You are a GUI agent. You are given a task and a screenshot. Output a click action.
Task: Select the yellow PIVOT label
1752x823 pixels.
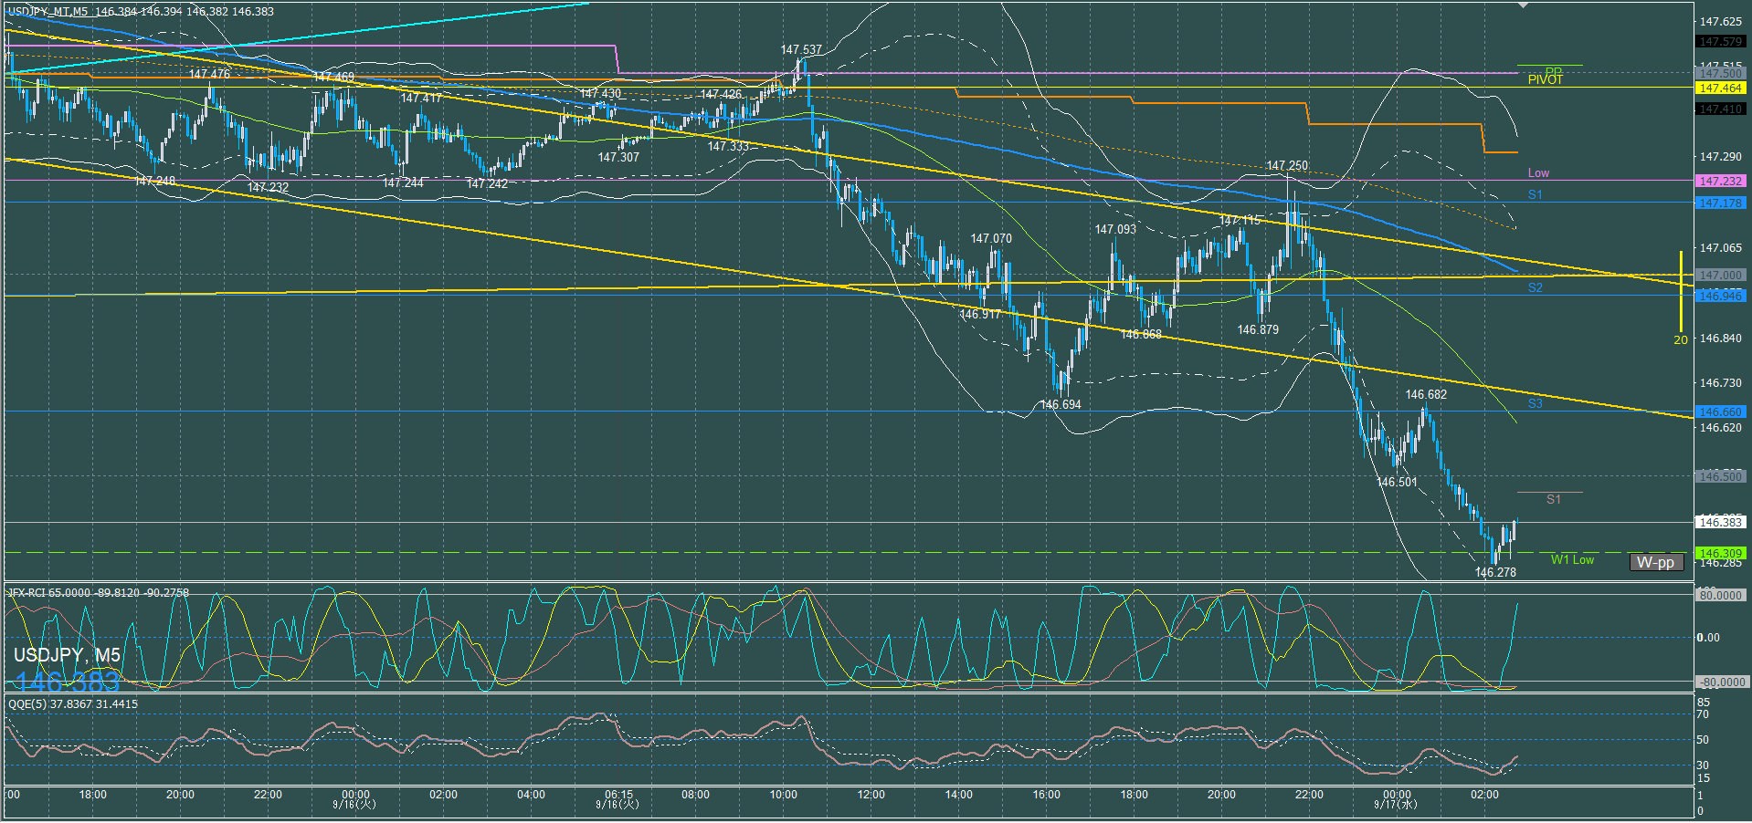tap(1545, 80)
